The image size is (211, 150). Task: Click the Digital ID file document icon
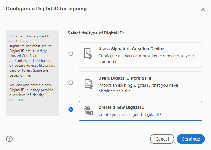click(88, 83)
